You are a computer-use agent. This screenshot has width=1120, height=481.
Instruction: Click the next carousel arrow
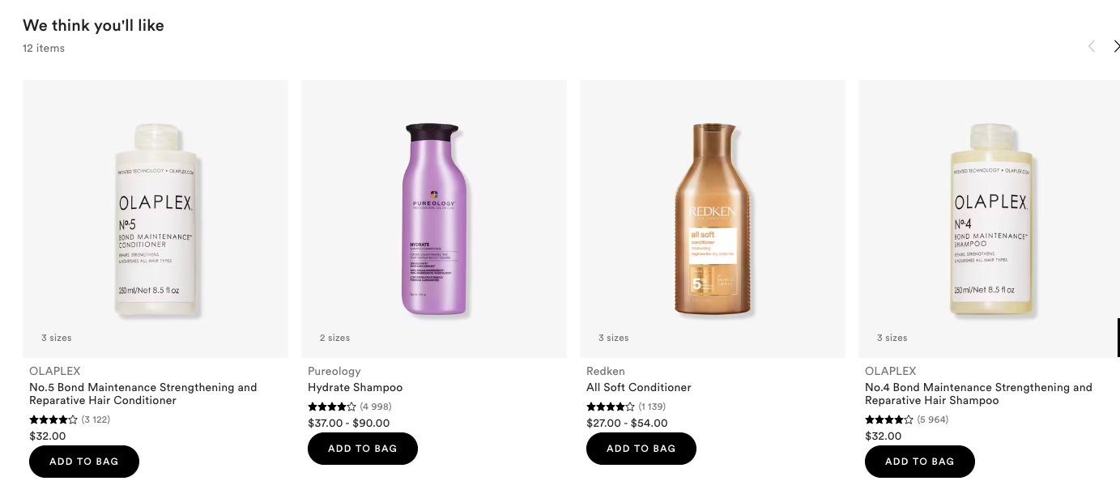[x=1115, y=46]
